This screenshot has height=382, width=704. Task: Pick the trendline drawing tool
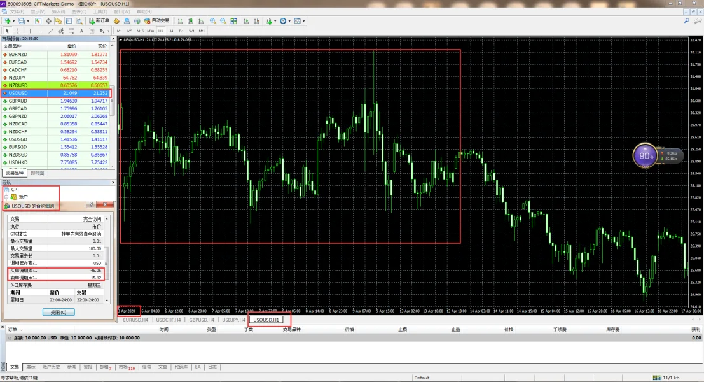(50, 31)
